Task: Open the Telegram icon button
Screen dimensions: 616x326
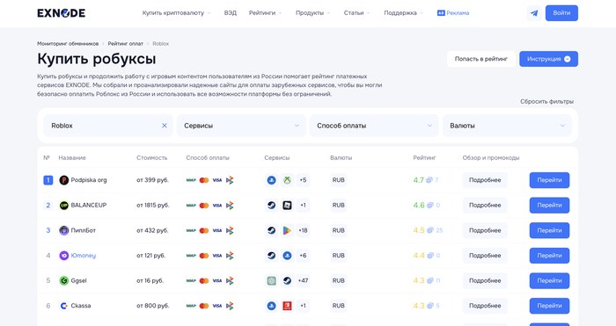Action: pos(534,13)
